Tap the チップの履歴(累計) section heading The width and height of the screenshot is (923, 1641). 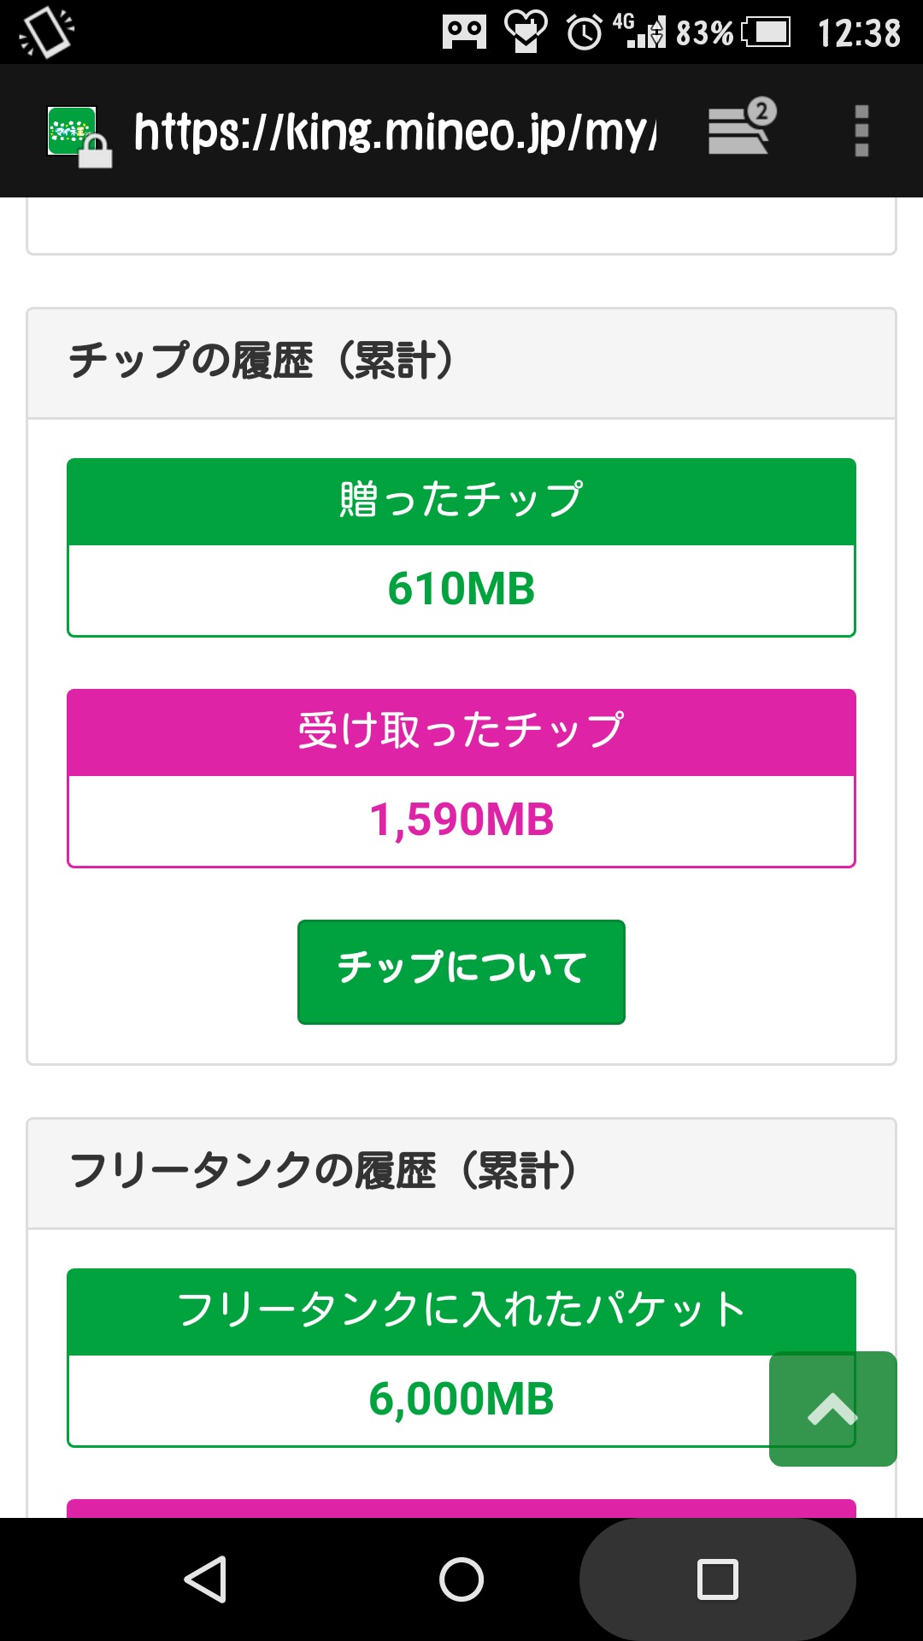262,362
